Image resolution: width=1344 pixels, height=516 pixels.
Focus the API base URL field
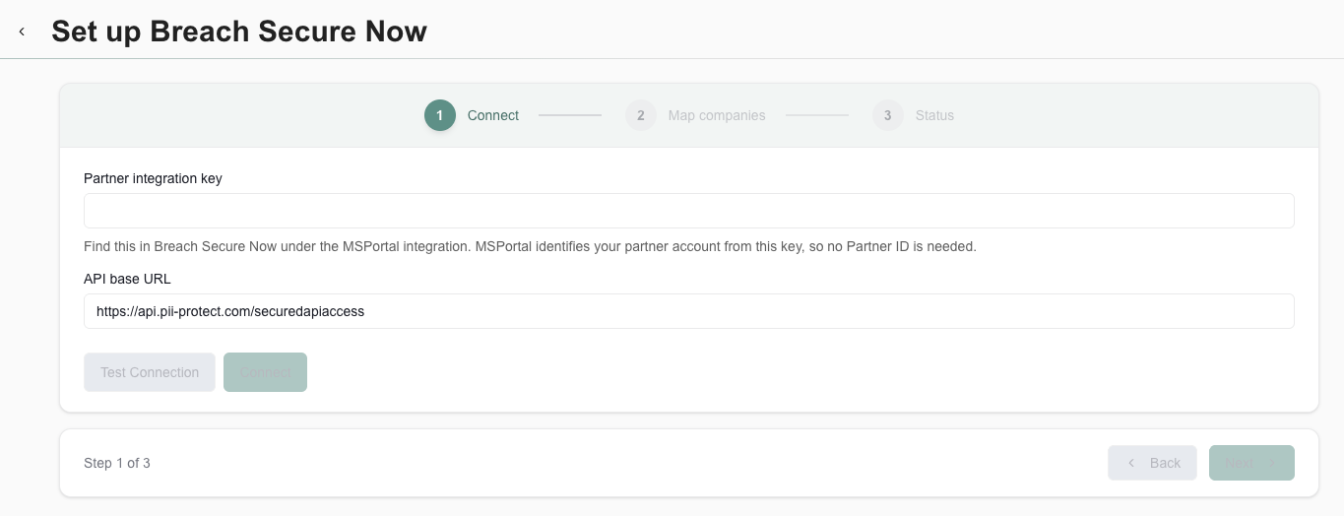click(689, 311)
